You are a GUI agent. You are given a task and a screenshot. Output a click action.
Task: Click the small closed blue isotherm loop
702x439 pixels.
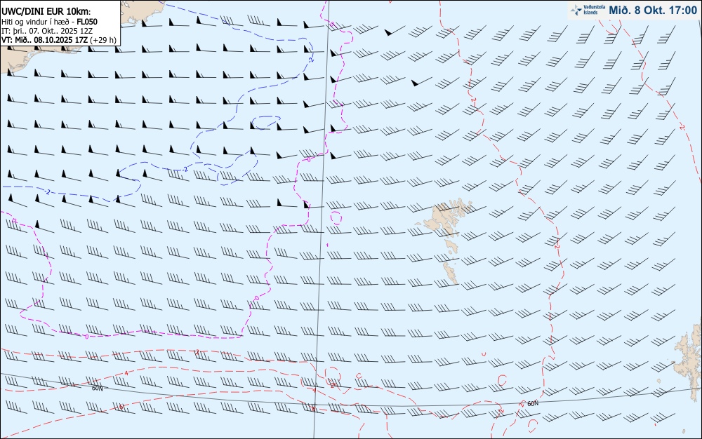click(x=266, y=121)
